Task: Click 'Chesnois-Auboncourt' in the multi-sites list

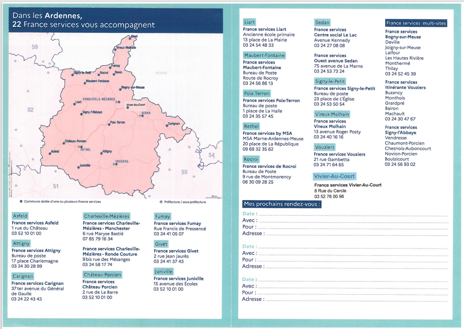Action: [408, 148]
